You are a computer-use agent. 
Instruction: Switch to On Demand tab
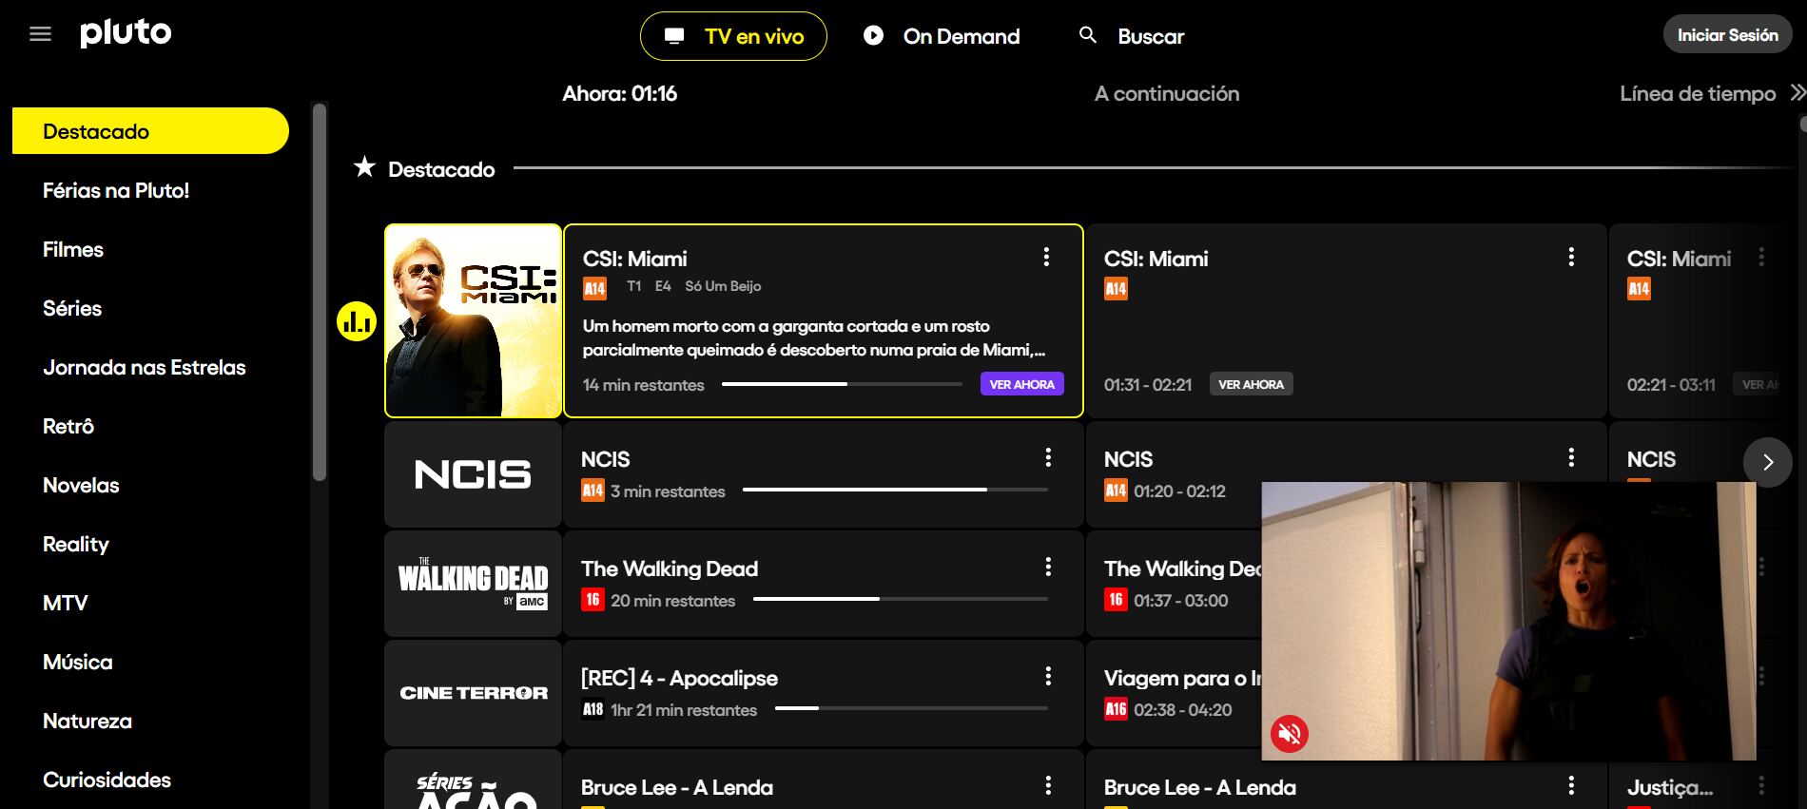point(942,36)
